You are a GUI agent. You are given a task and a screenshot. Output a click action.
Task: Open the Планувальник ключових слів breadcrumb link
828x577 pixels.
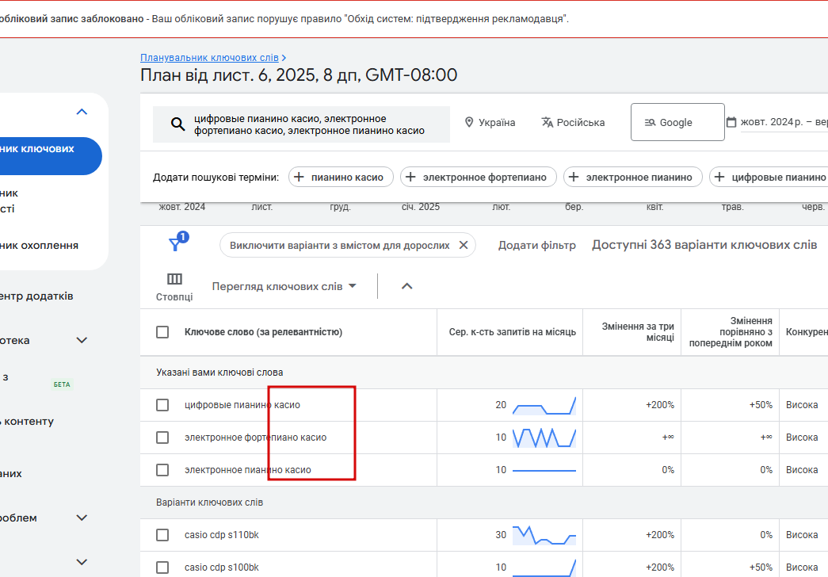[x=209, y=58]
